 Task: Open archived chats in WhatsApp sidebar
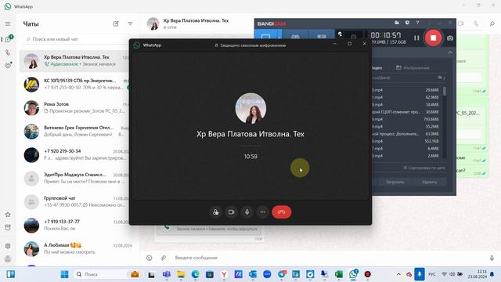pos(8,227)
